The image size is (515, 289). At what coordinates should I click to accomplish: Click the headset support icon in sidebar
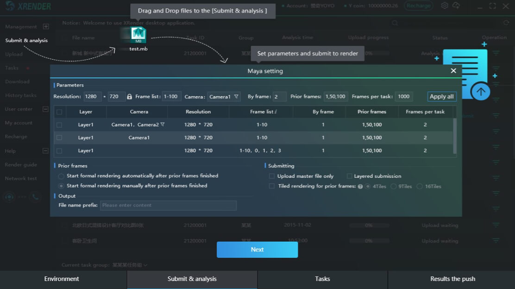(x=9, y=197)
